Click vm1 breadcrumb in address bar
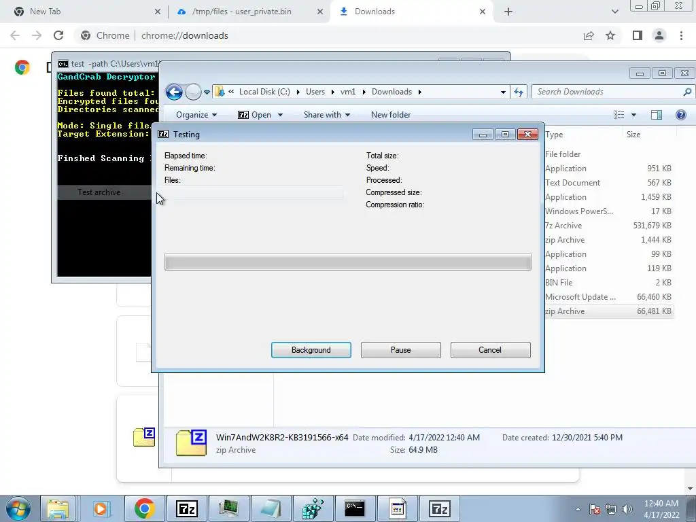 point(348,92)
